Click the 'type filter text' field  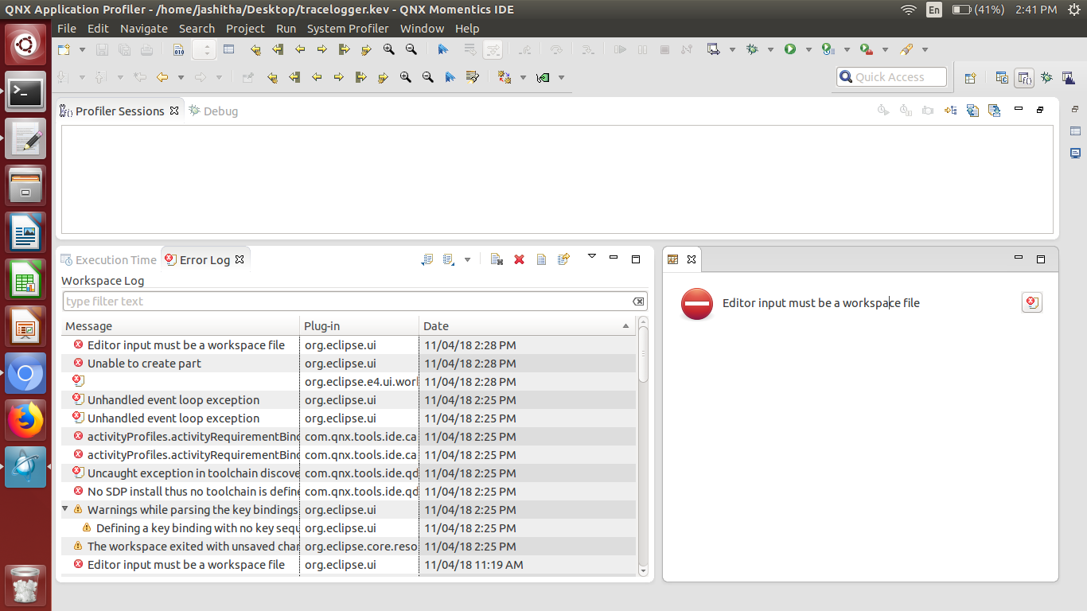point(346,302)
